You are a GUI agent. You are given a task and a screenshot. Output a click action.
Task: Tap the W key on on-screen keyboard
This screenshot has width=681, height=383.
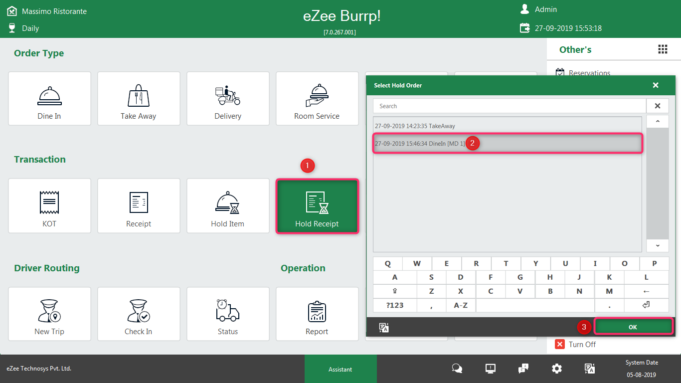coord(417,263)
